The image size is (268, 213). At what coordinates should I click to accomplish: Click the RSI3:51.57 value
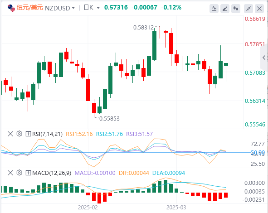[140, 134]
